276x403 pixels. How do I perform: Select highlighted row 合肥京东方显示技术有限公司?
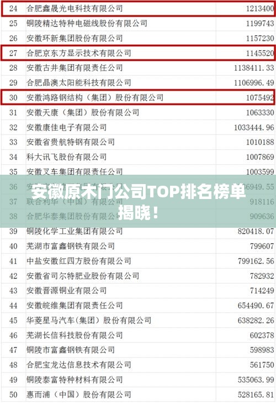point(138,53)
